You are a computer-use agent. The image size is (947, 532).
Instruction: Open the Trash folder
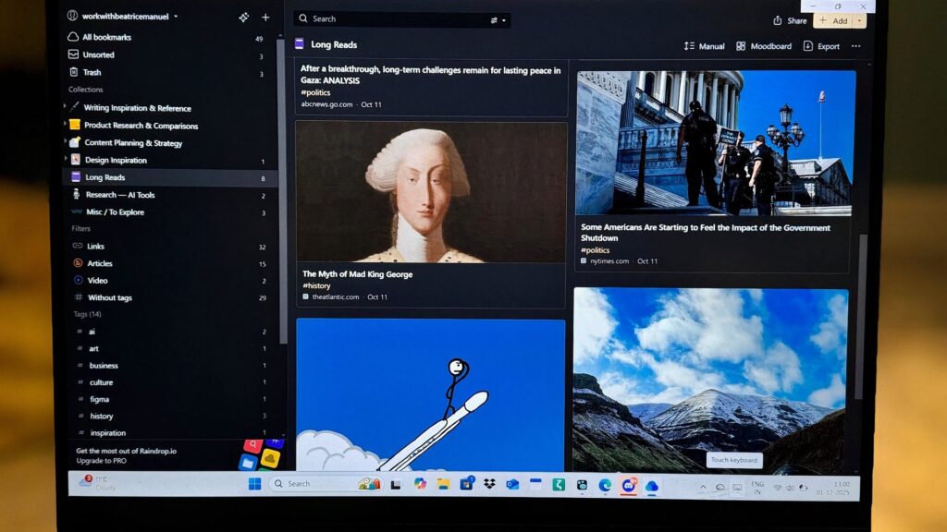pyautogui.click(x=92, y=72)
